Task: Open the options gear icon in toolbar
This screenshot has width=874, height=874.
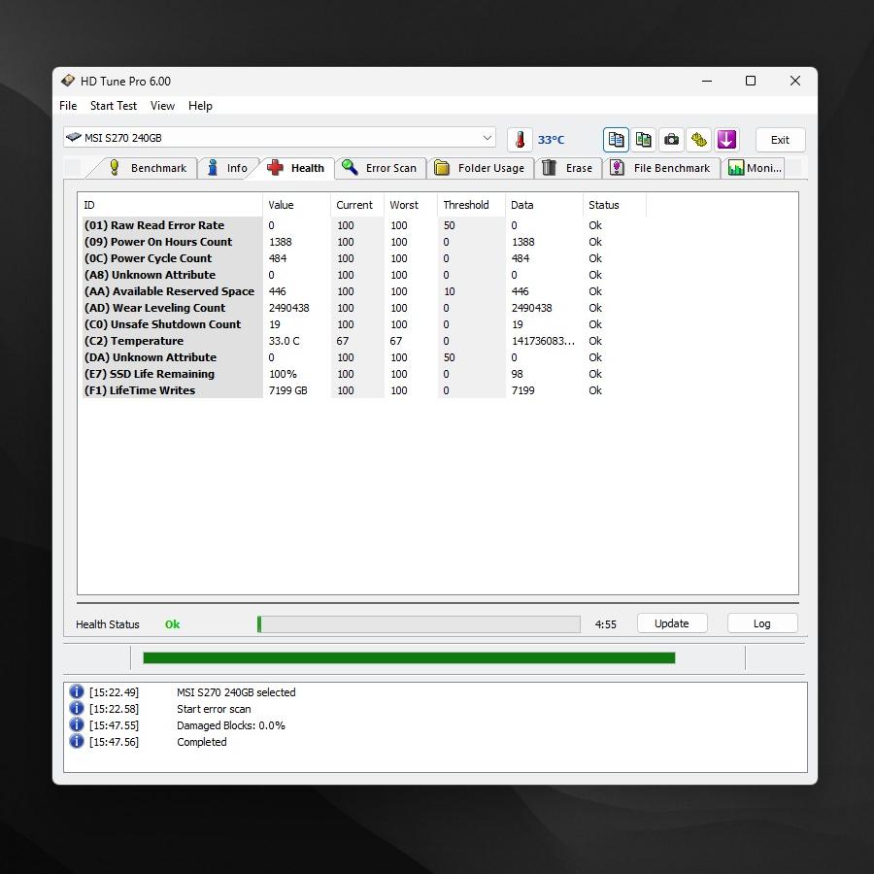Action: click(x=699, y=140)
